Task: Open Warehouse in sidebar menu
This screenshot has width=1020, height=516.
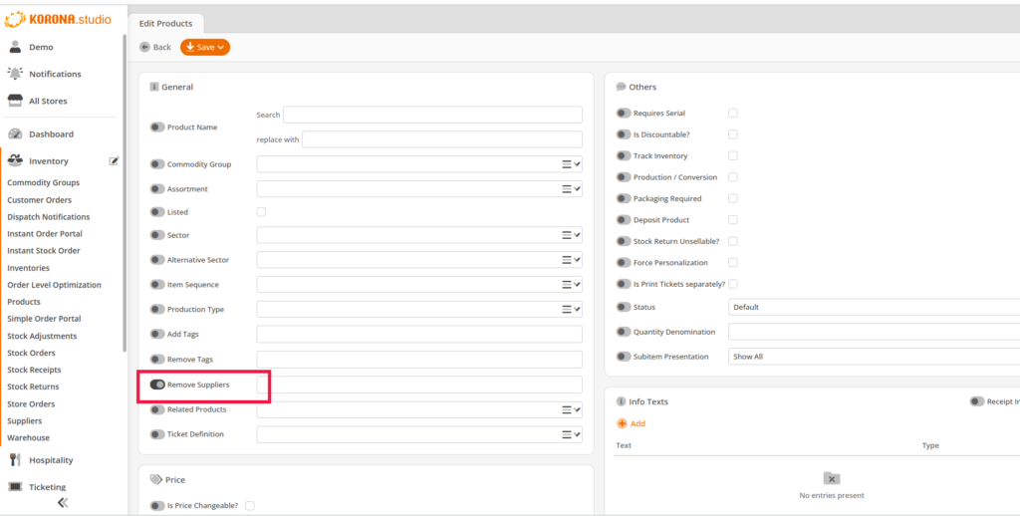Action: click(x=29, y=438)
